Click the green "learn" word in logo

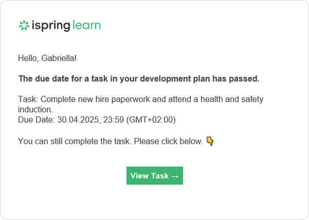(86, 25)
